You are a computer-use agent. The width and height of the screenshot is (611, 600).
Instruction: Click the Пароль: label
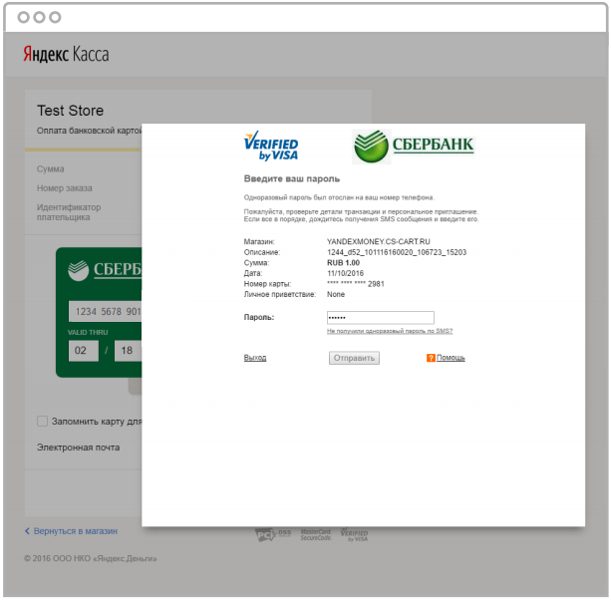tap(259, 317)
